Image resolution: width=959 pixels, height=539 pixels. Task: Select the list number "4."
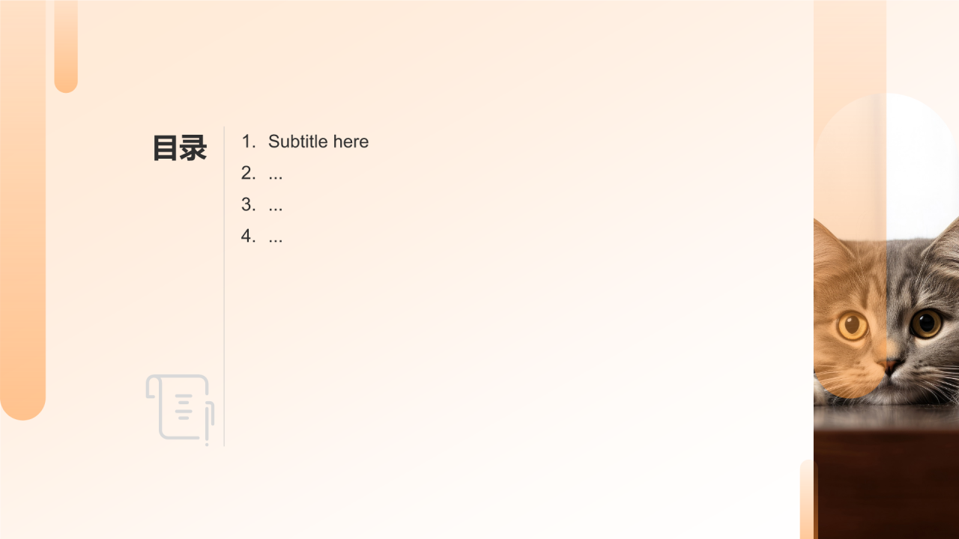(x=249, y=237)
